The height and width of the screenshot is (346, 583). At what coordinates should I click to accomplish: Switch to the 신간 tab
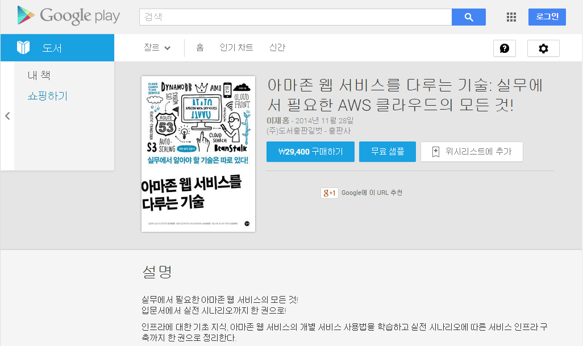(x=277, y=48)
